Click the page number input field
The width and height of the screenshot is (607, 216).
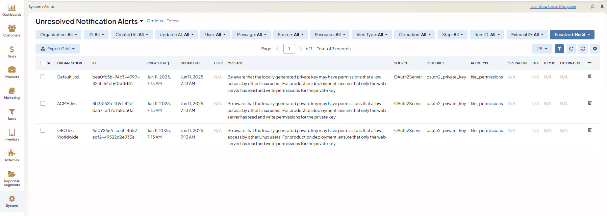[289, 49]
